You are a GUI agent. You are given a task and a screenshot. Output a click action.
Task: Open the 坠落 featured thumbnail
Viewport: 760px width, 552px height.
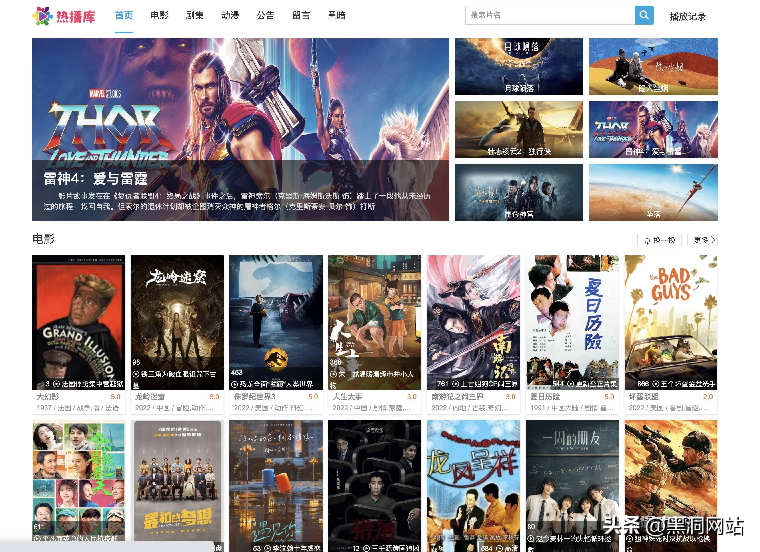coord(653,192)
